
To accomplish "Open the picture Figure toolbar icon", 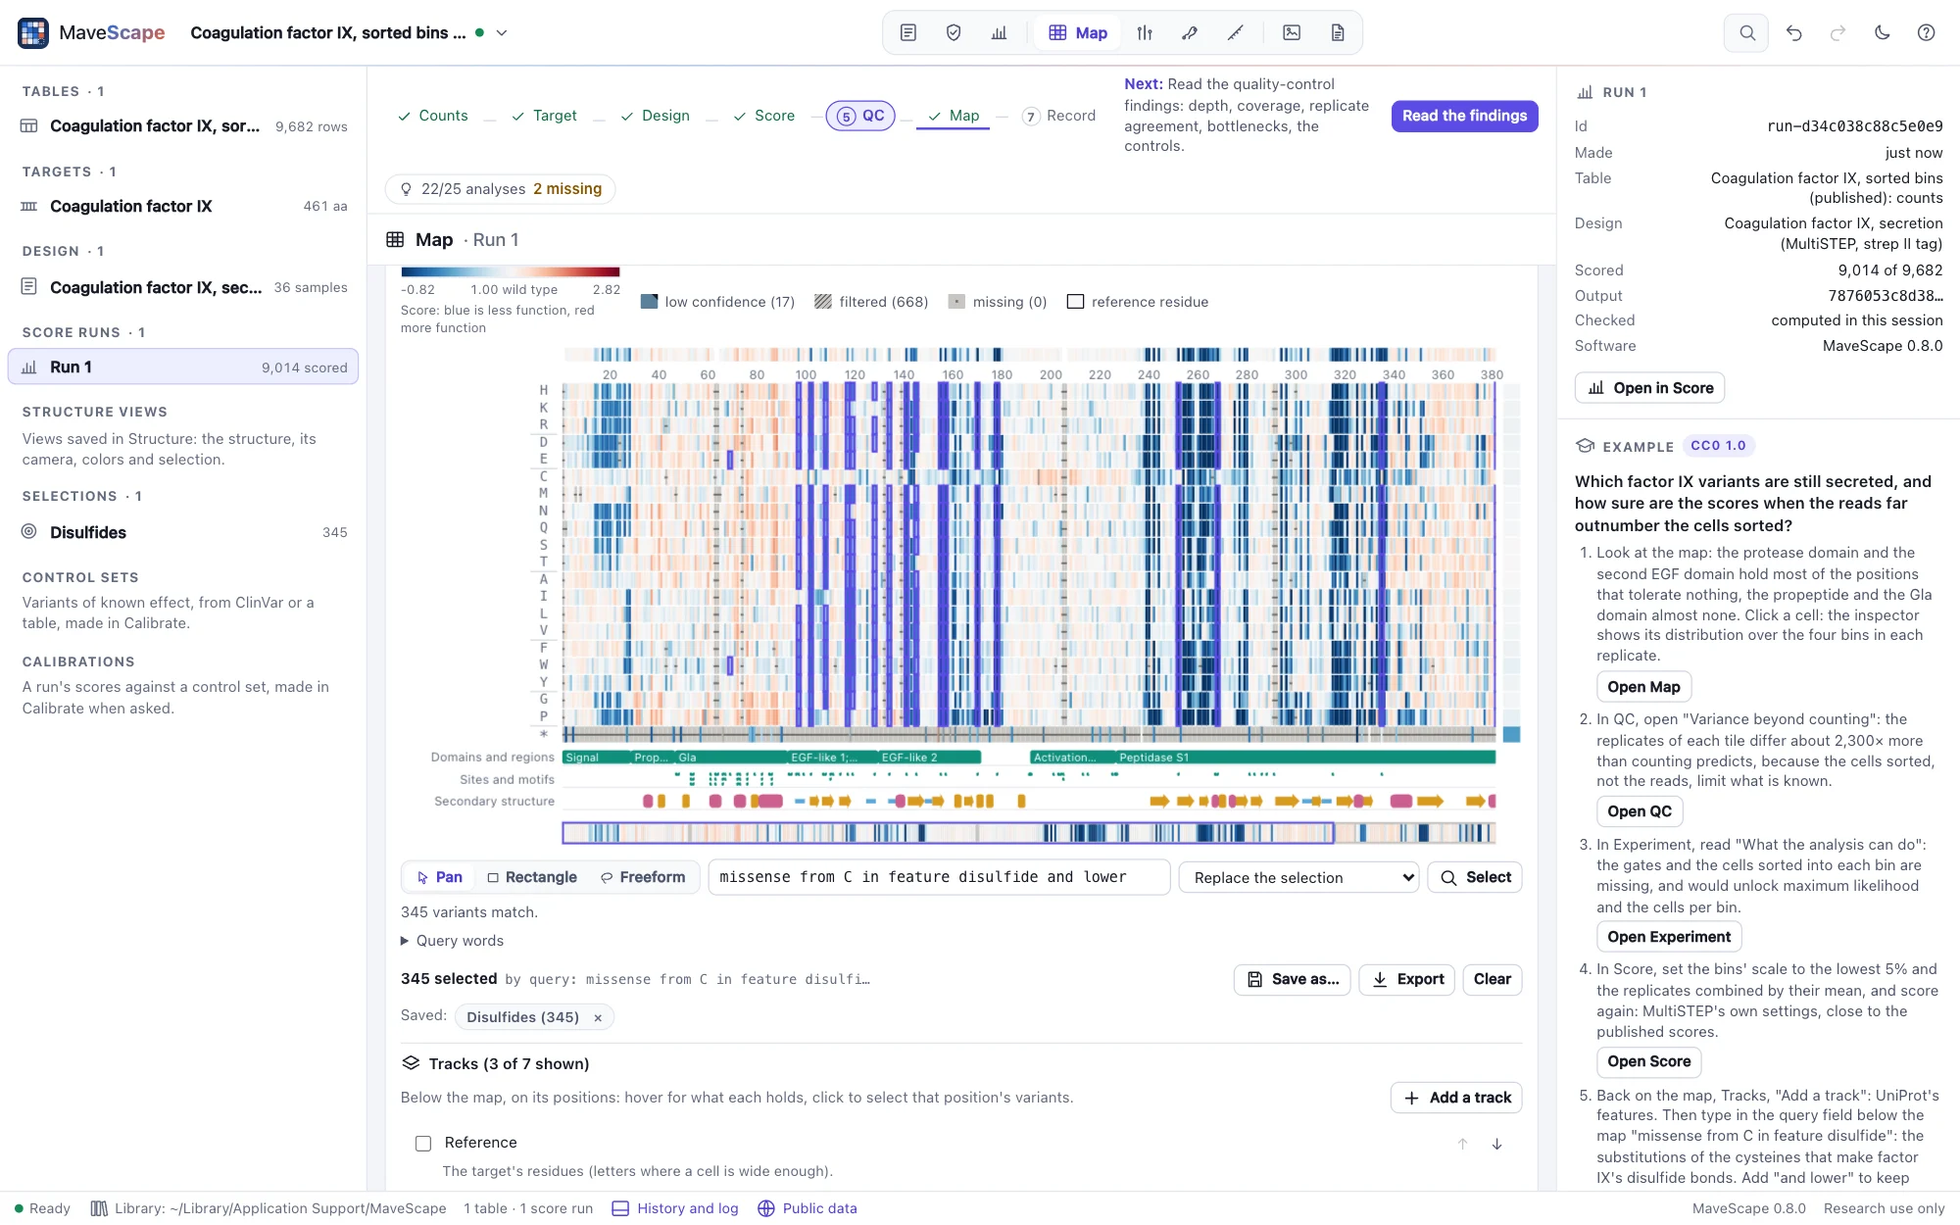I will pos(1292,32).
